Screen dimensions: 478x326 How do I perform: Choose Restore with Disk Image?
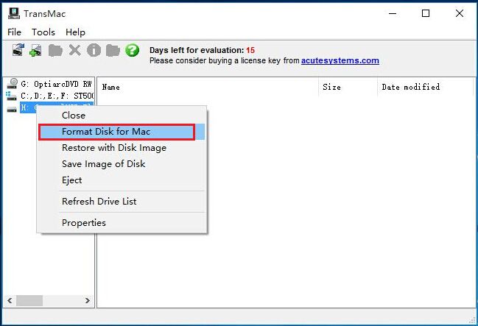click(x=122, y=148)
